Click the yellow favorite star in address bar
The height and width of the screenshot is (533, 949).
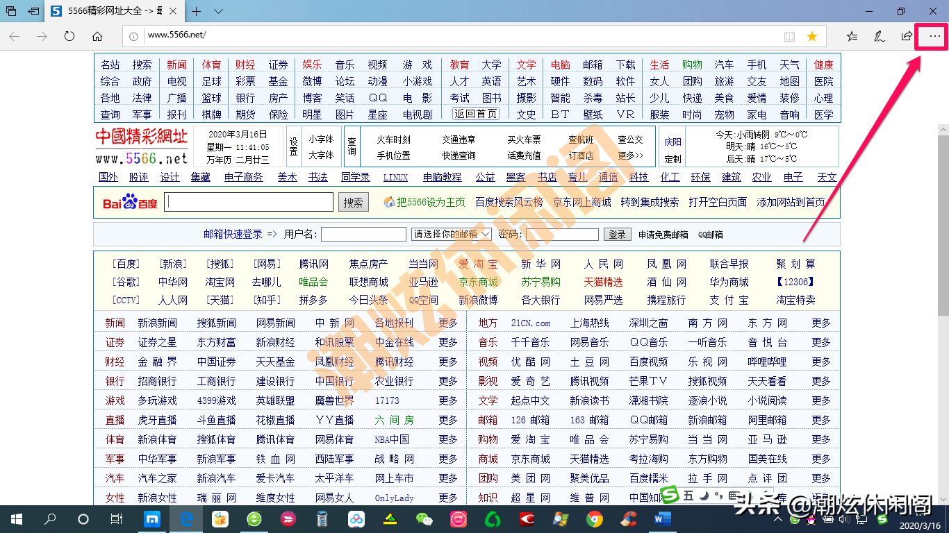[x=811, y=36]
